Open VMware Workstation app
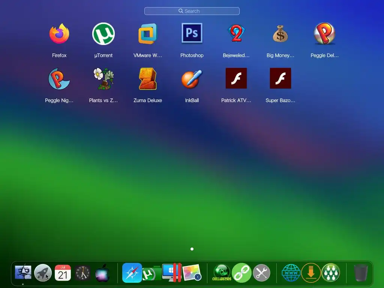This screenshot has height=288, width=384. coord(148,33)
